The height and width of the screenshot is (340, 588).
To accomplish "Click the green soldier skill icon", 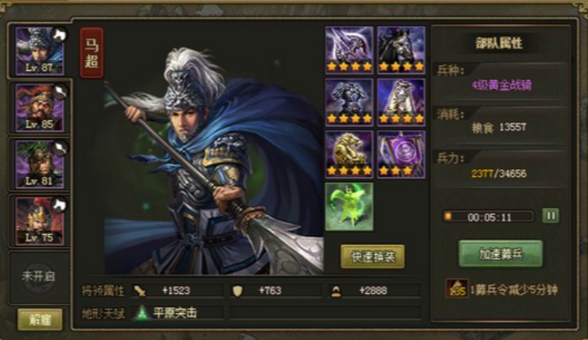I will pos(349,206).
